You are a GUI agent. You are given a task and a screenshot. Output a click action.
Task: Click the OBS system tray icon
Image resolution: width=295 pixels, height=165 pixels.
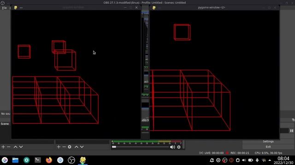[x=224, y=160]
